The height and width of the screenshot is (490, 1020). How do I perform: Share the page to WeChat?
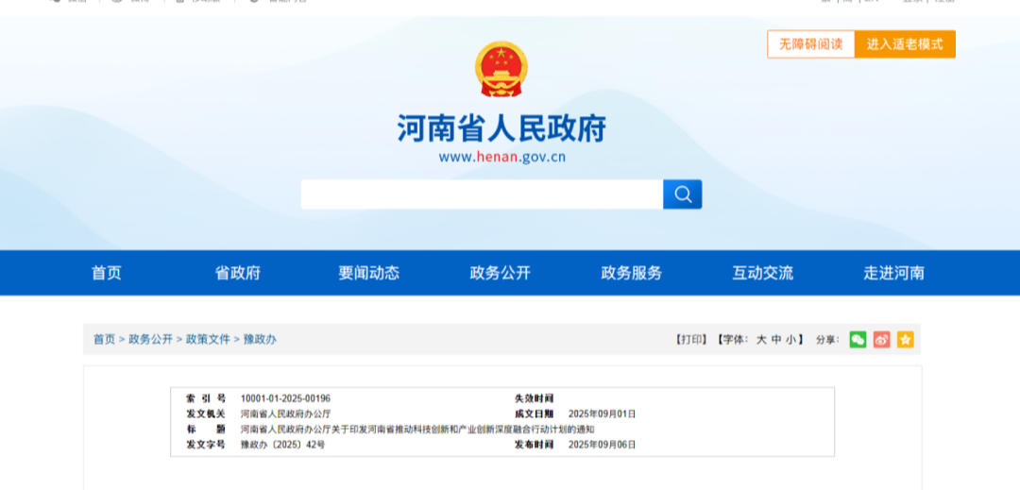click(x=858, y=339)
